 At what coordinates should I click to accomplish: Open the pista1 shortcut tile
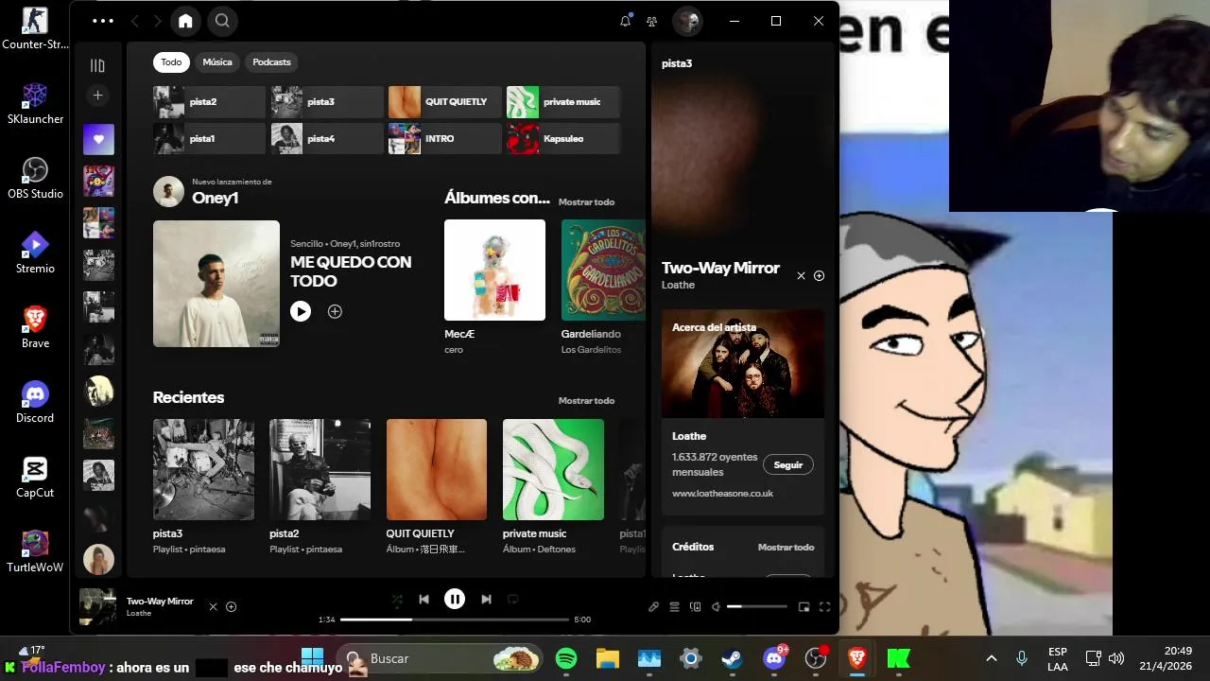[209, 139]
